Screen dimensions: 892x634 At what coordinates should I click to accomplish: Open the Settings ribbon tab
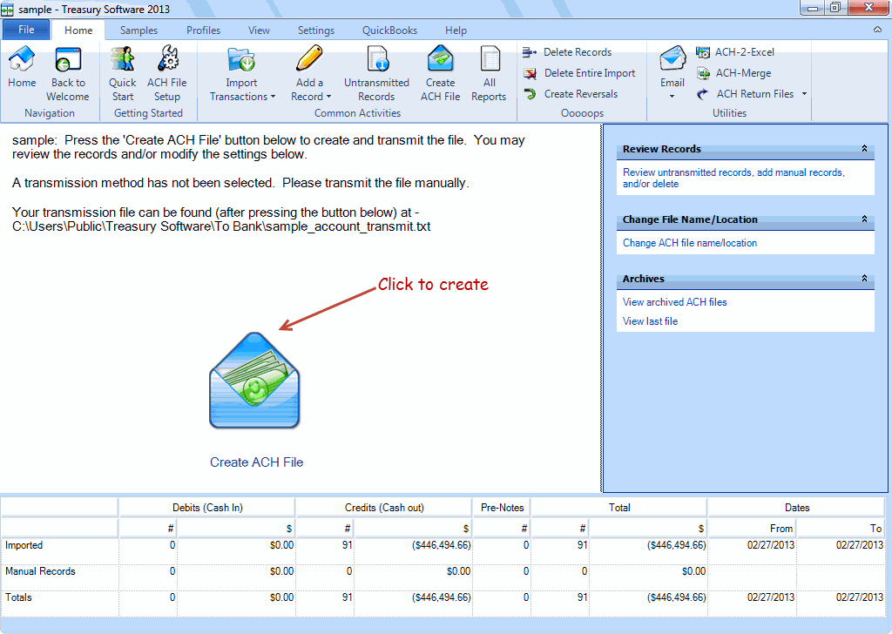315,30
